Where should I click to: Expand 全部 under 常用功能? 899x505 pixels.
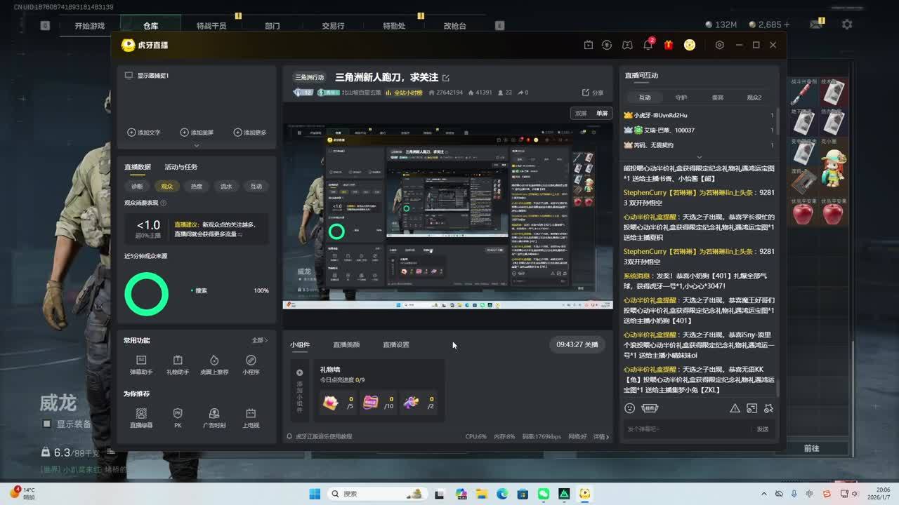259,340
